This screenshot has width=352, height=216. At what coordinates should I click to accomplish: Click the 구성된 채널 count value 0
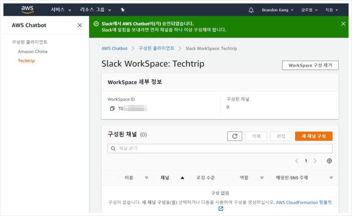(228, 107)
